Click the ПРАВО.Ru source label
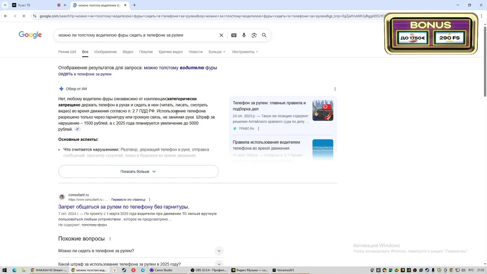 tap(246, 129)
